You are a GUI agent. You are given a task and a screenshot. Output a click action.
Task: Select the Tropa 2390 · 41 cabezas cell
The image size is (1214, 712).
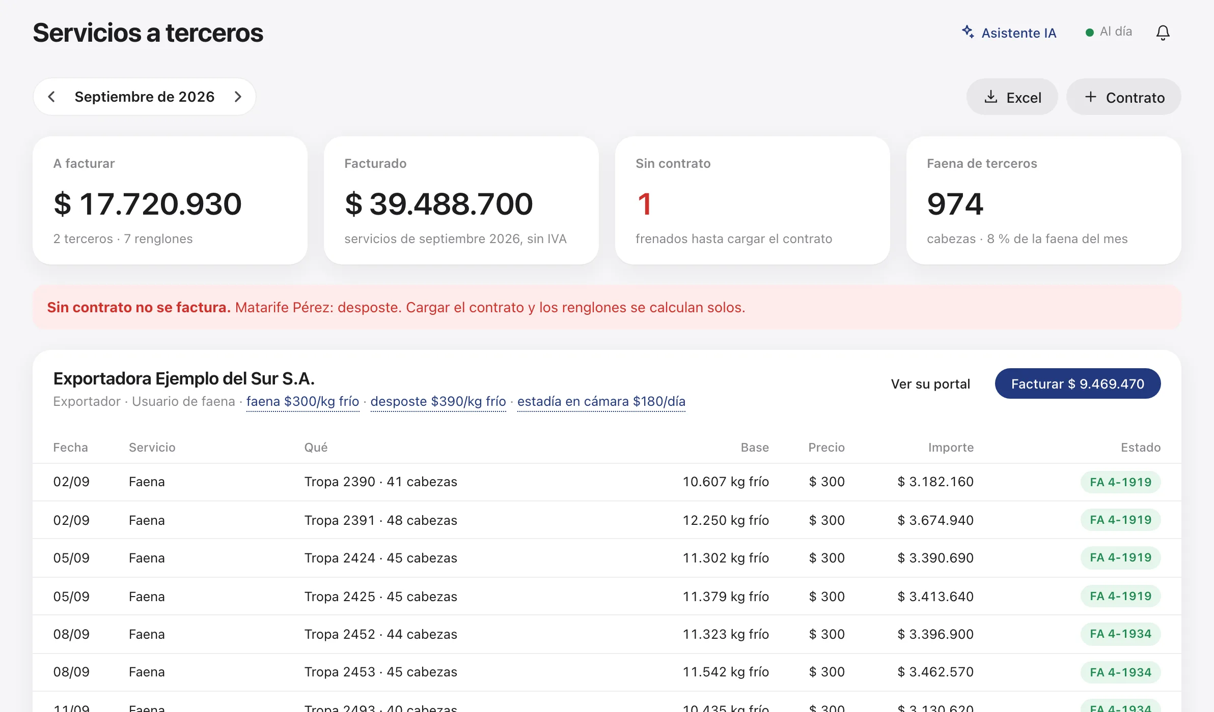click(380, 482)
